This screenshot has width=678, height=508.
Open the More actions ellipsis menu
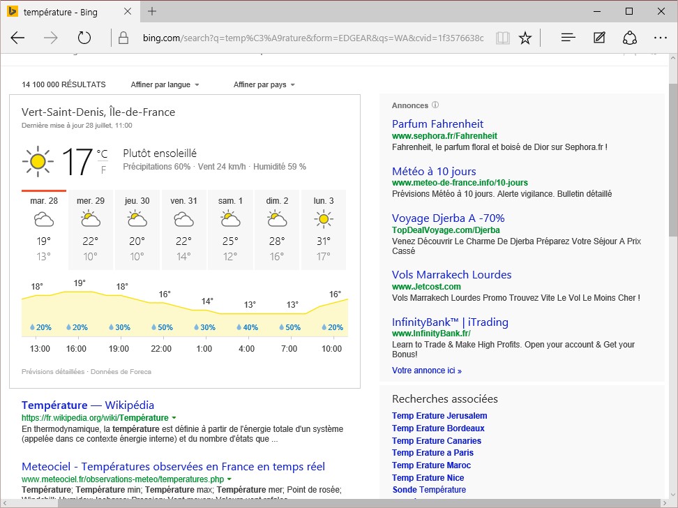click(660, 38)
